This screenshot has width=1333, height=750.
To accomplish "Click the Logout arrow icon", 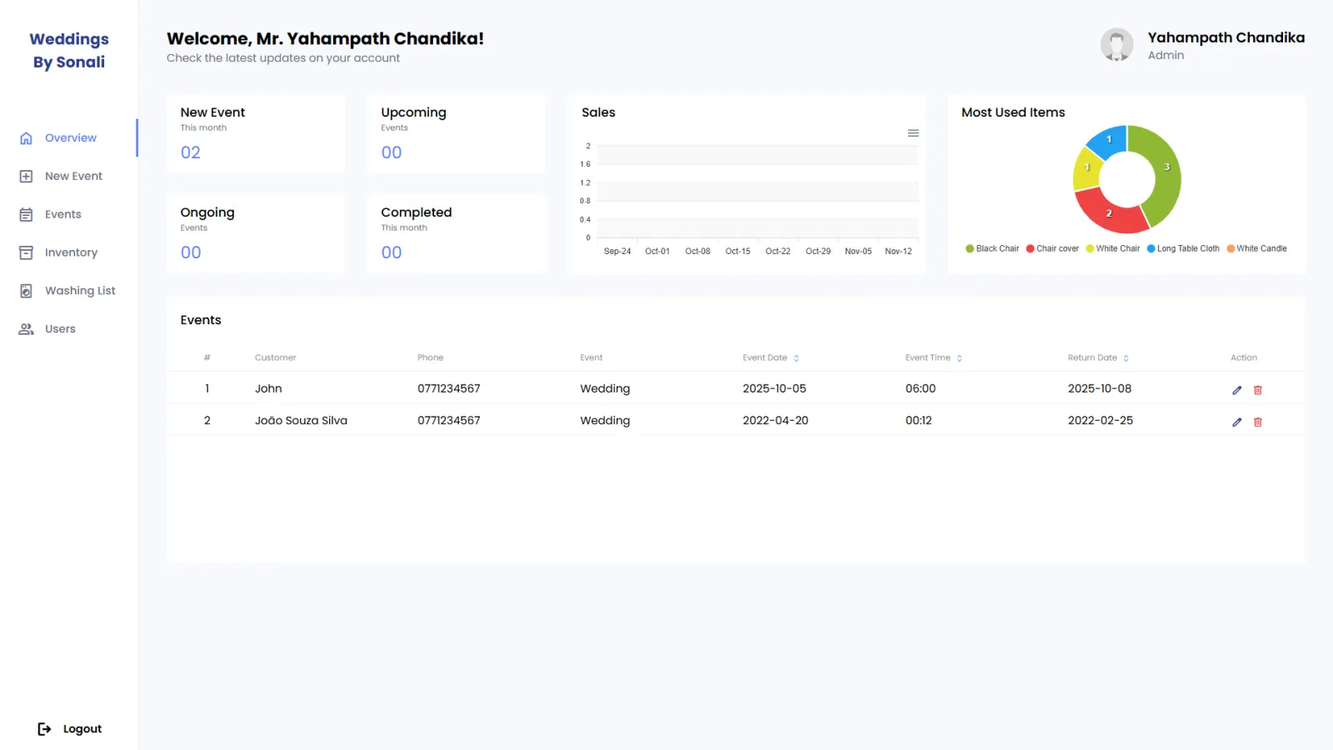I will (x=44, y=729).
